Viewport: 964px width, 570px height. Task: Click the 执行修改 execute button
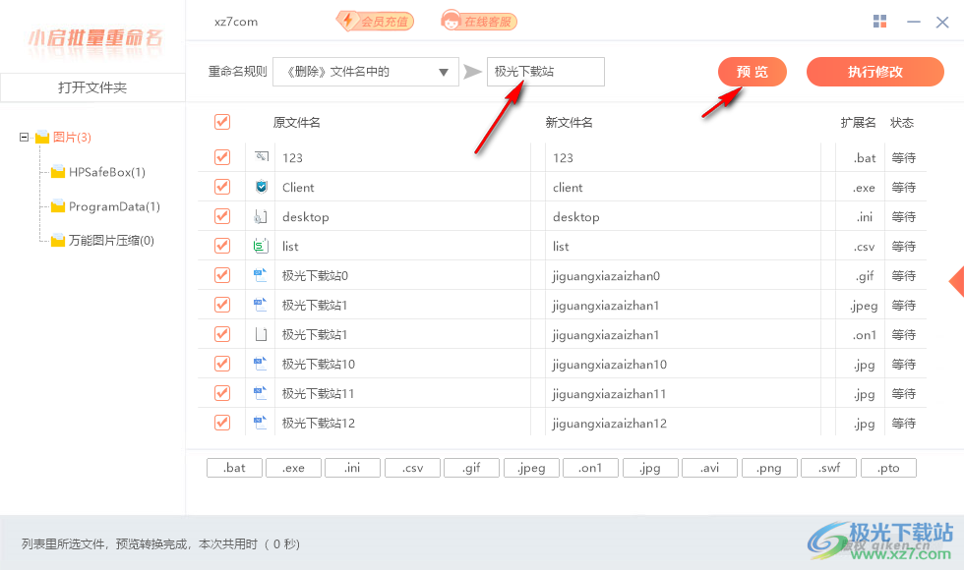[874, 72]
